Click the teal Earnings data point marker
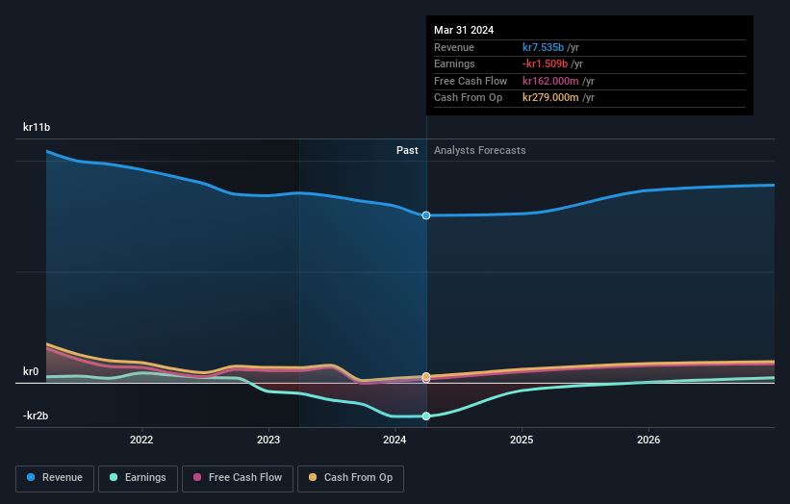This screenshot has width=790, height=504. (x=426, y=416)
